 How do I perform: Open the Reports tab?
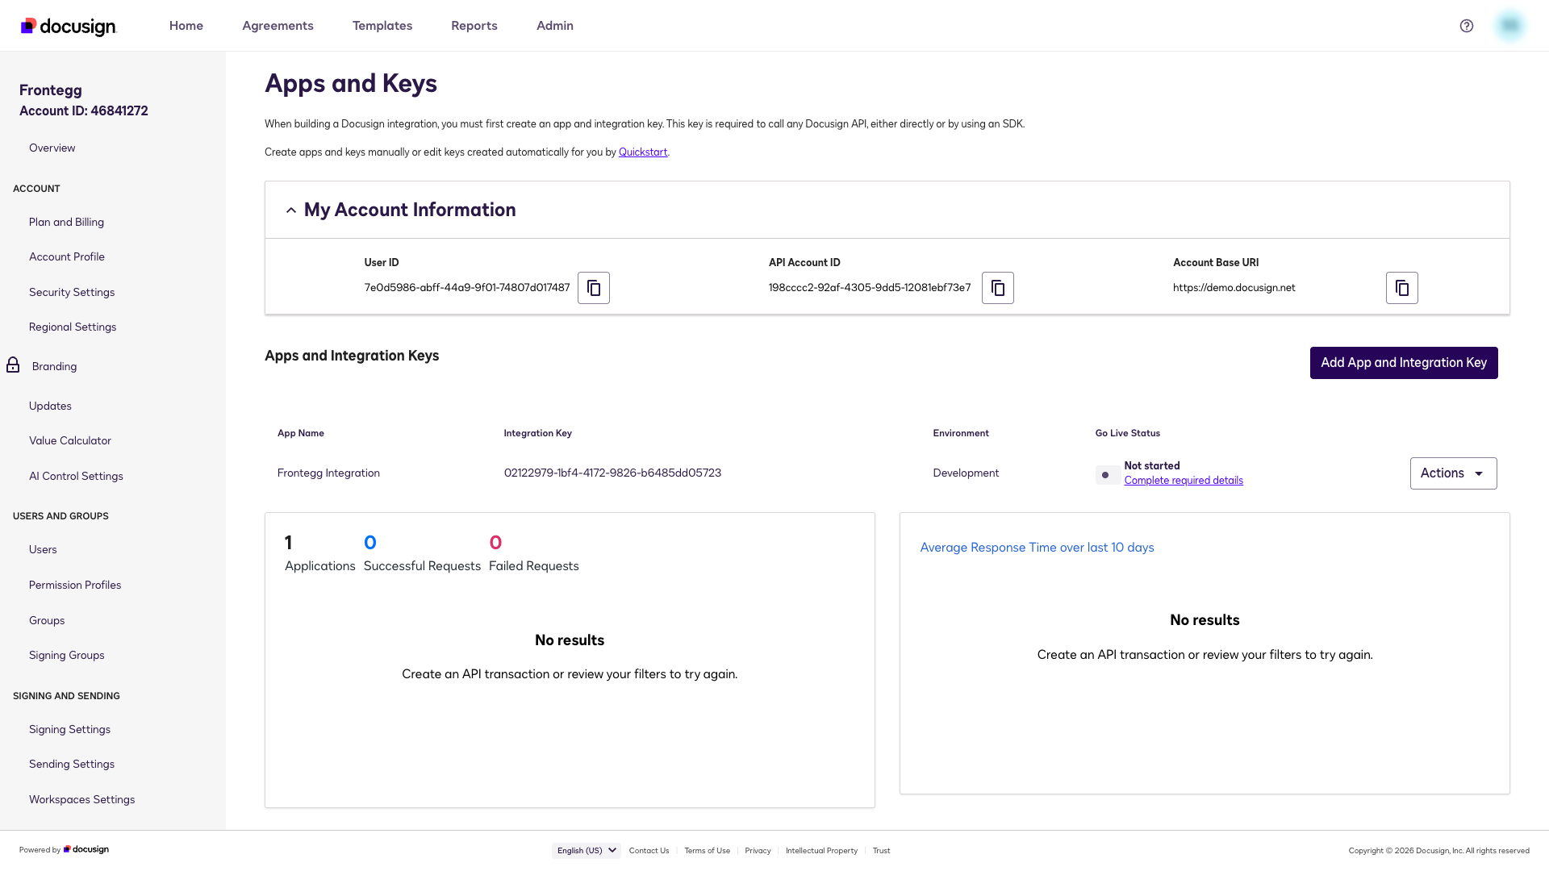[x=474, y=26]
